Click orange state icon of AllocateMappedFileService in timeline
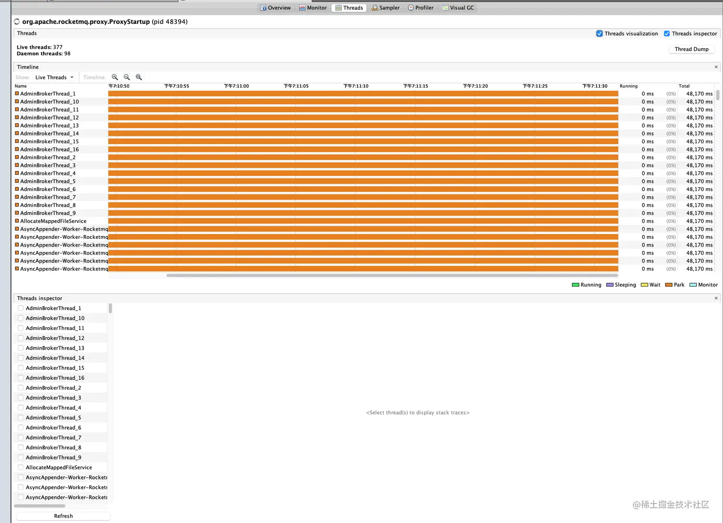This screenshot has height=523, width=723. coord(17,221)
